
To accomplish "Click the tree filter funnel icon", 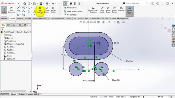I will pos(2,29).
